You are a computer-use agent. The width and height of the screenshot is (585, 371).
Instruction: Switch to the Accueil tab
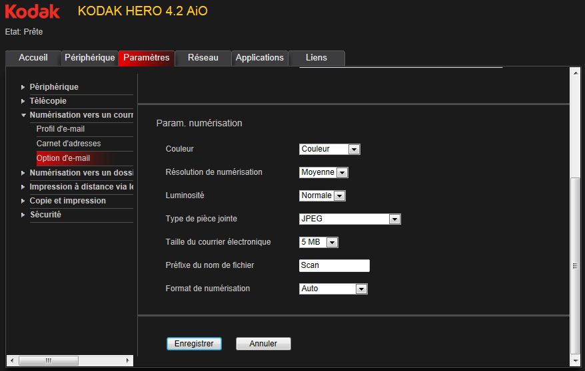click(33, 58)
